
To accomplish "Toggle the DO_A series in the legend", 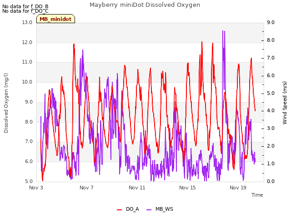I will point(128,209).
